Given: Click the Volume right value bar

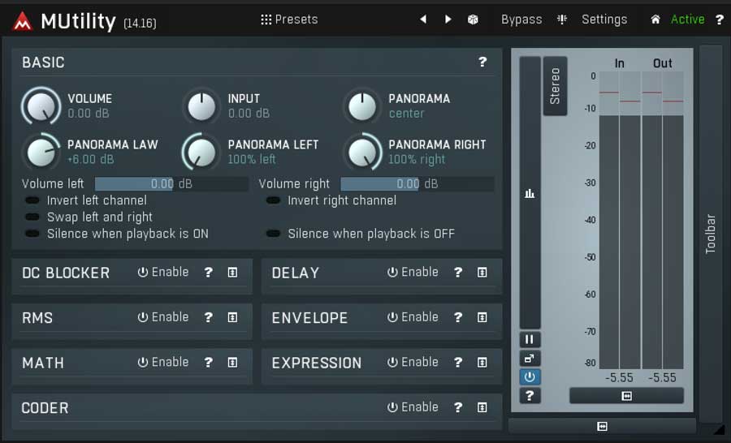Looking at the screenshot, I should (x=417, y=184).
